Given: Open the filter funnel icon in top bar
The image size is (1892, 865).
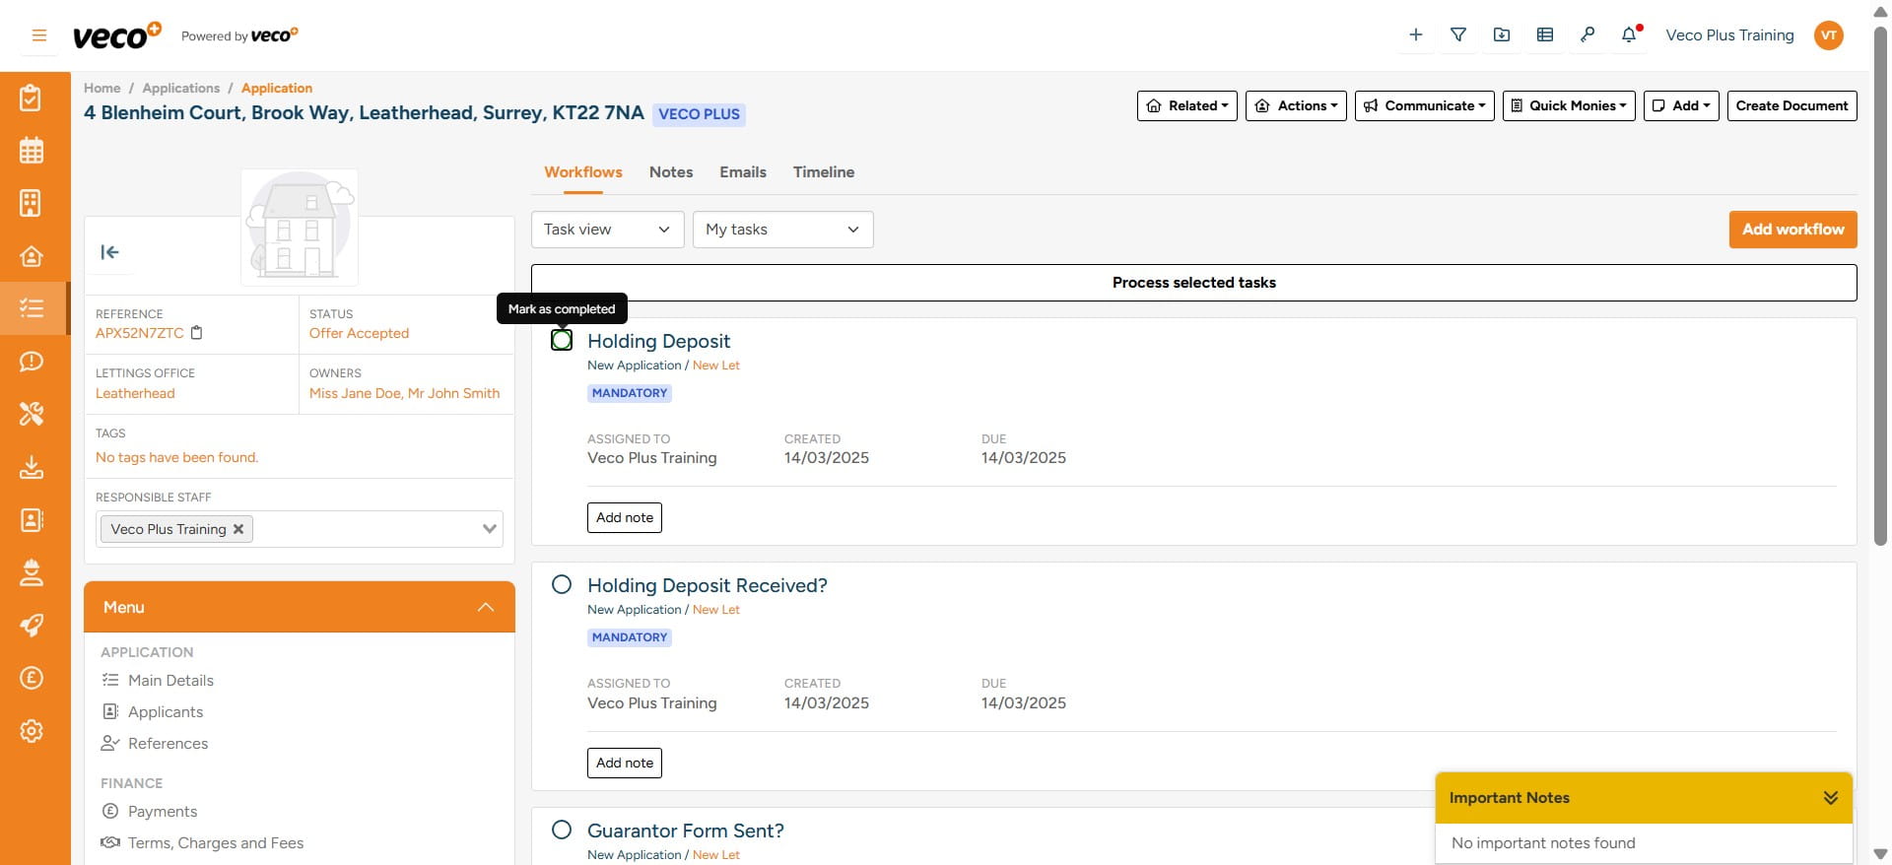Looking at the screenshot, I should 1458,34.
